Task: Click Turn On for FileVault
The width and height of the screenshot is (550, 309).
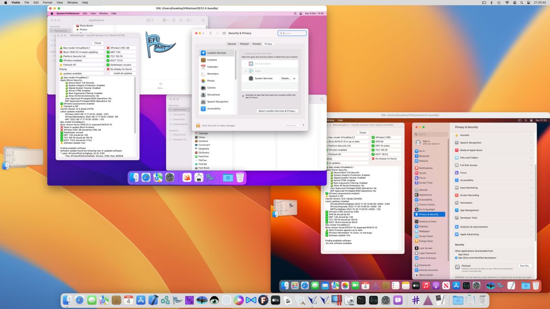Action: tap(524, 266)
